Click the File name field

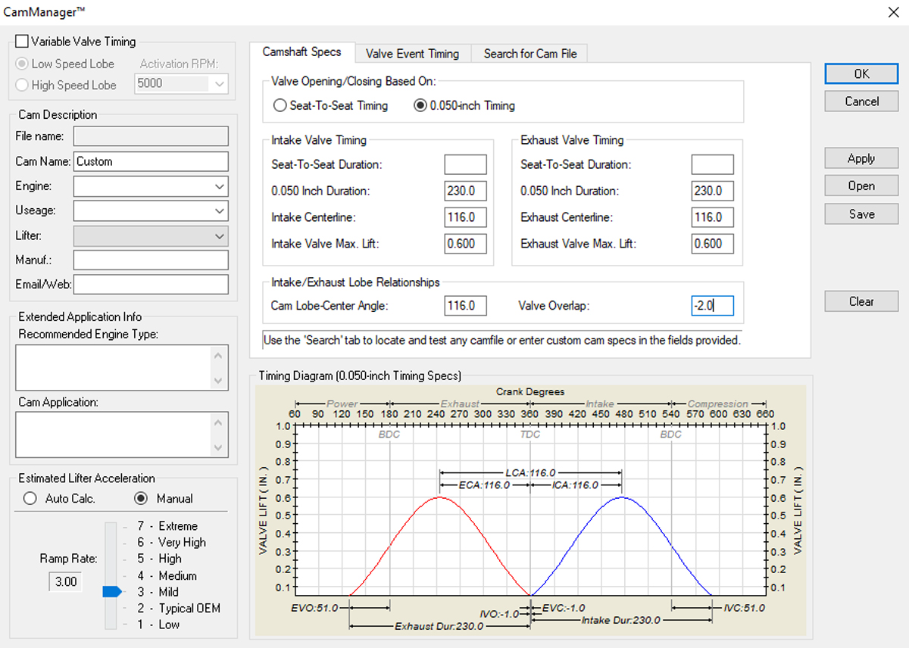point(151,136)
